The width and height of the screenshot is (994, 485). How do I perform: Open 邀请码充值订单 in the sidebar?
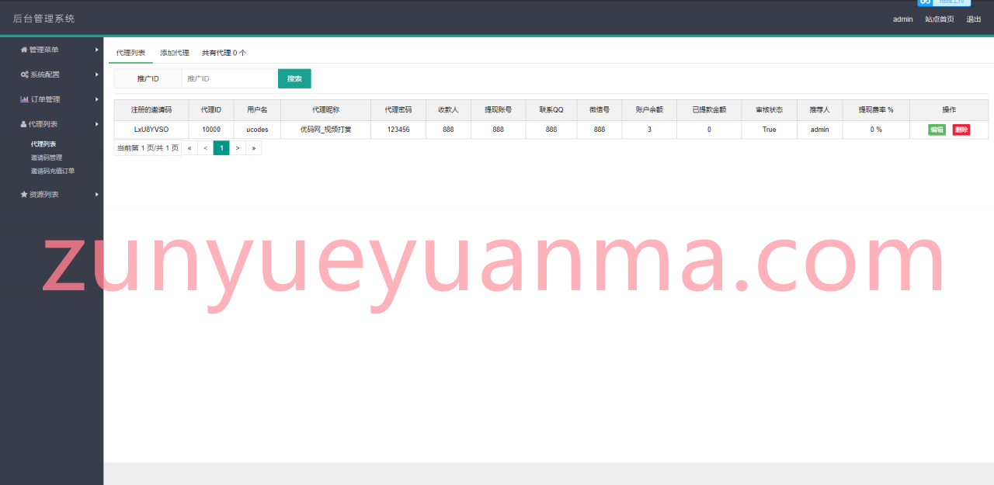[53, 171]
